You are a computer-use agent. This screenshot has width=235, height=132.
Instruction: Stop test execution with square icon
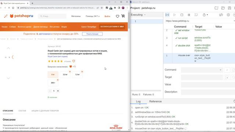coord(182,15)
